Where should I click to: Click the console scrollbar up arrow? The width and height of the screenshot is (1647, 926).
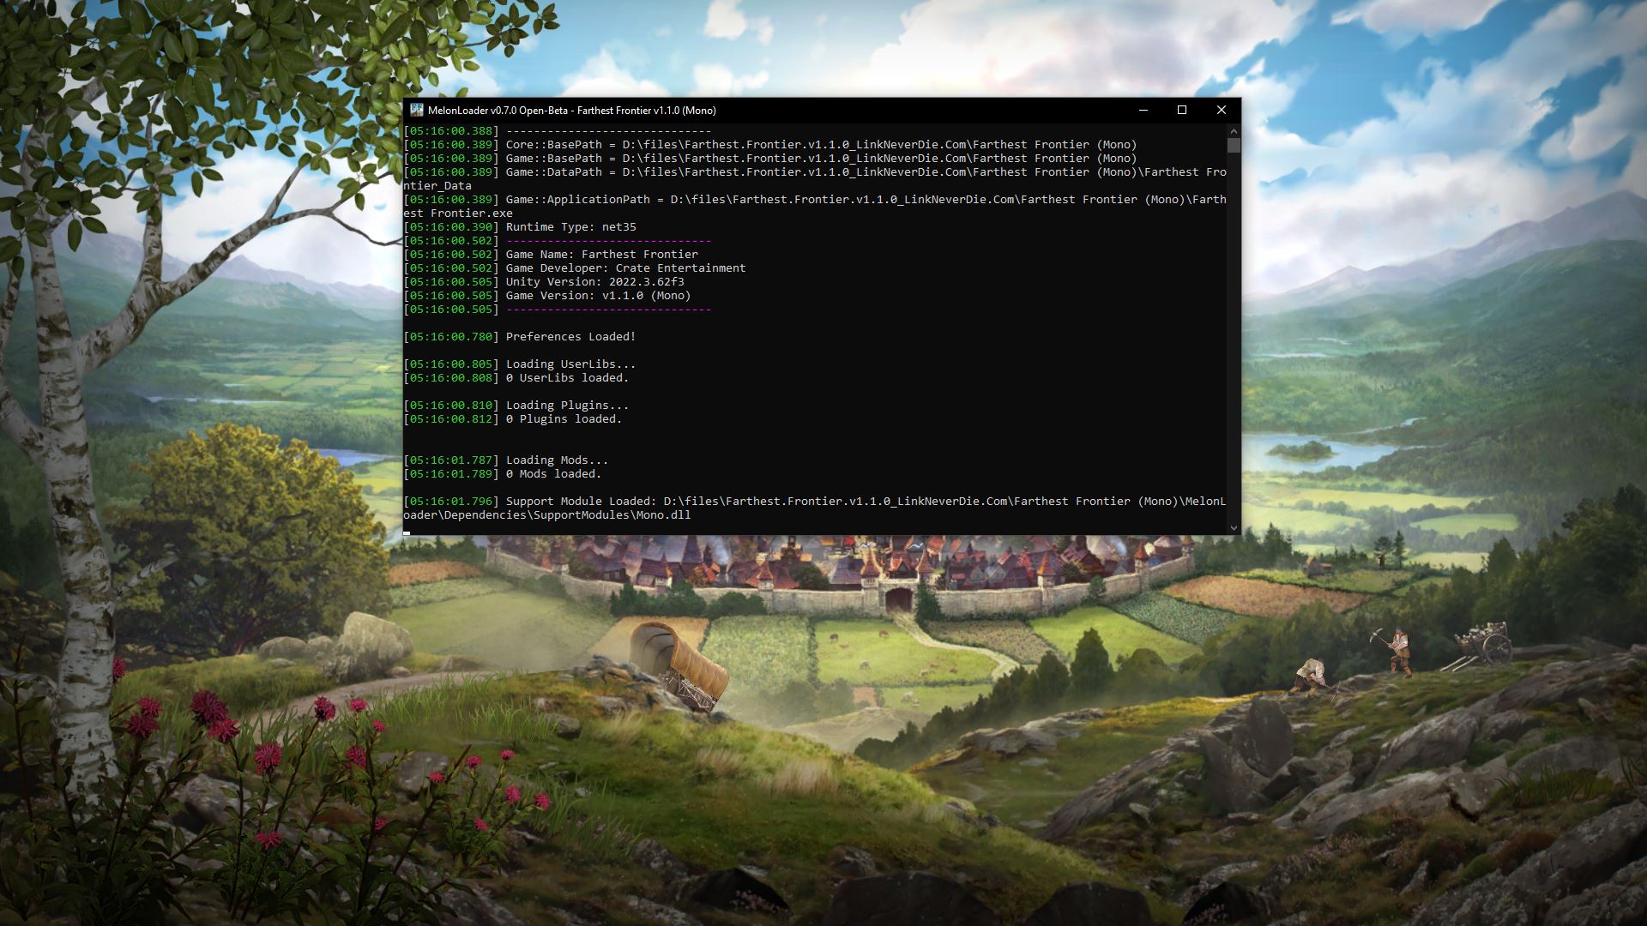(1234, 131)
